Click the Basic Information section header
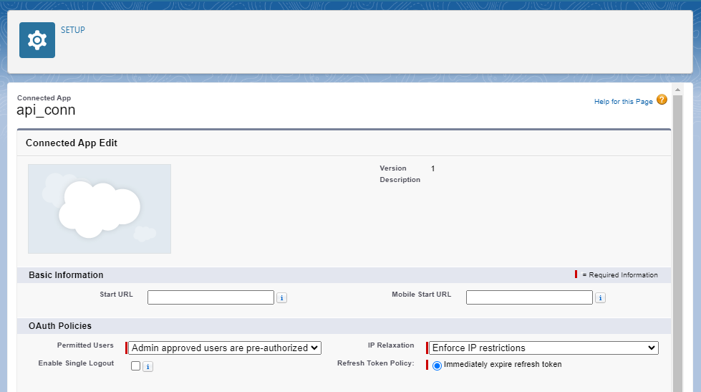Screen dimensions: 701x392 pos(66,275)
